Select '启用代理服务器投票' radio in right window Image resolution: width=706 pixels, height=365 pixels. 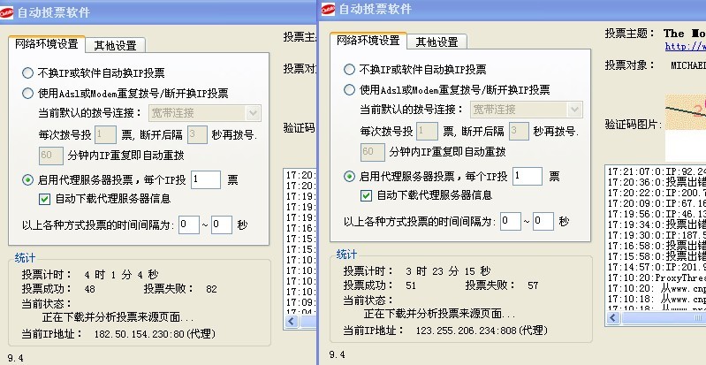click(350, 176)
